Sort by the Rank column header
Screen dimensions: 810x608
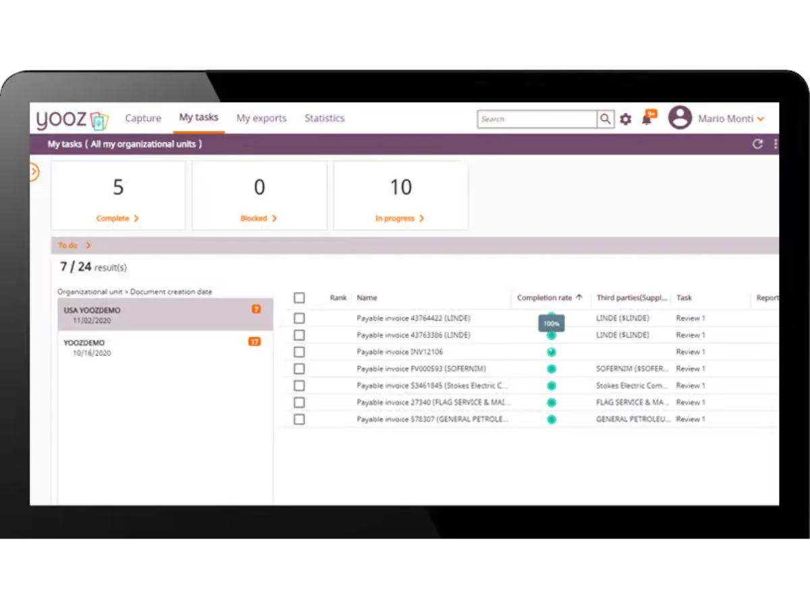[338, 298]
